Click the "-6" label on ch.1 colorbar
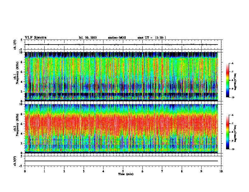 tap(232, 63)
